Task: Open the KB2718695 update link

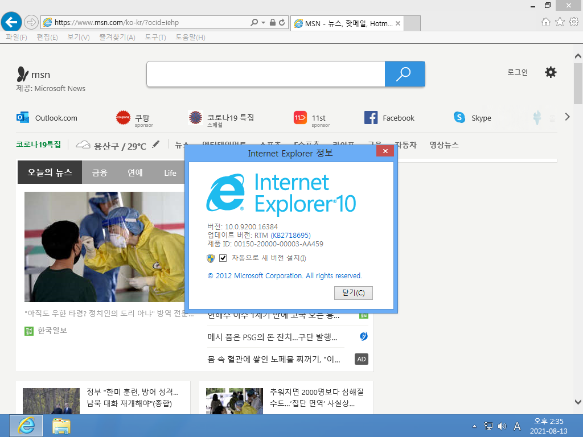Action: (x=290, y=235)
